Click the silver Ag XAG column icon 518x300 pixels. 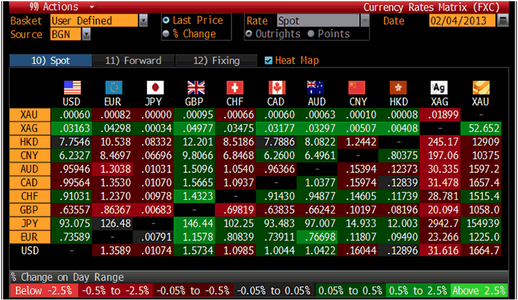439,87
